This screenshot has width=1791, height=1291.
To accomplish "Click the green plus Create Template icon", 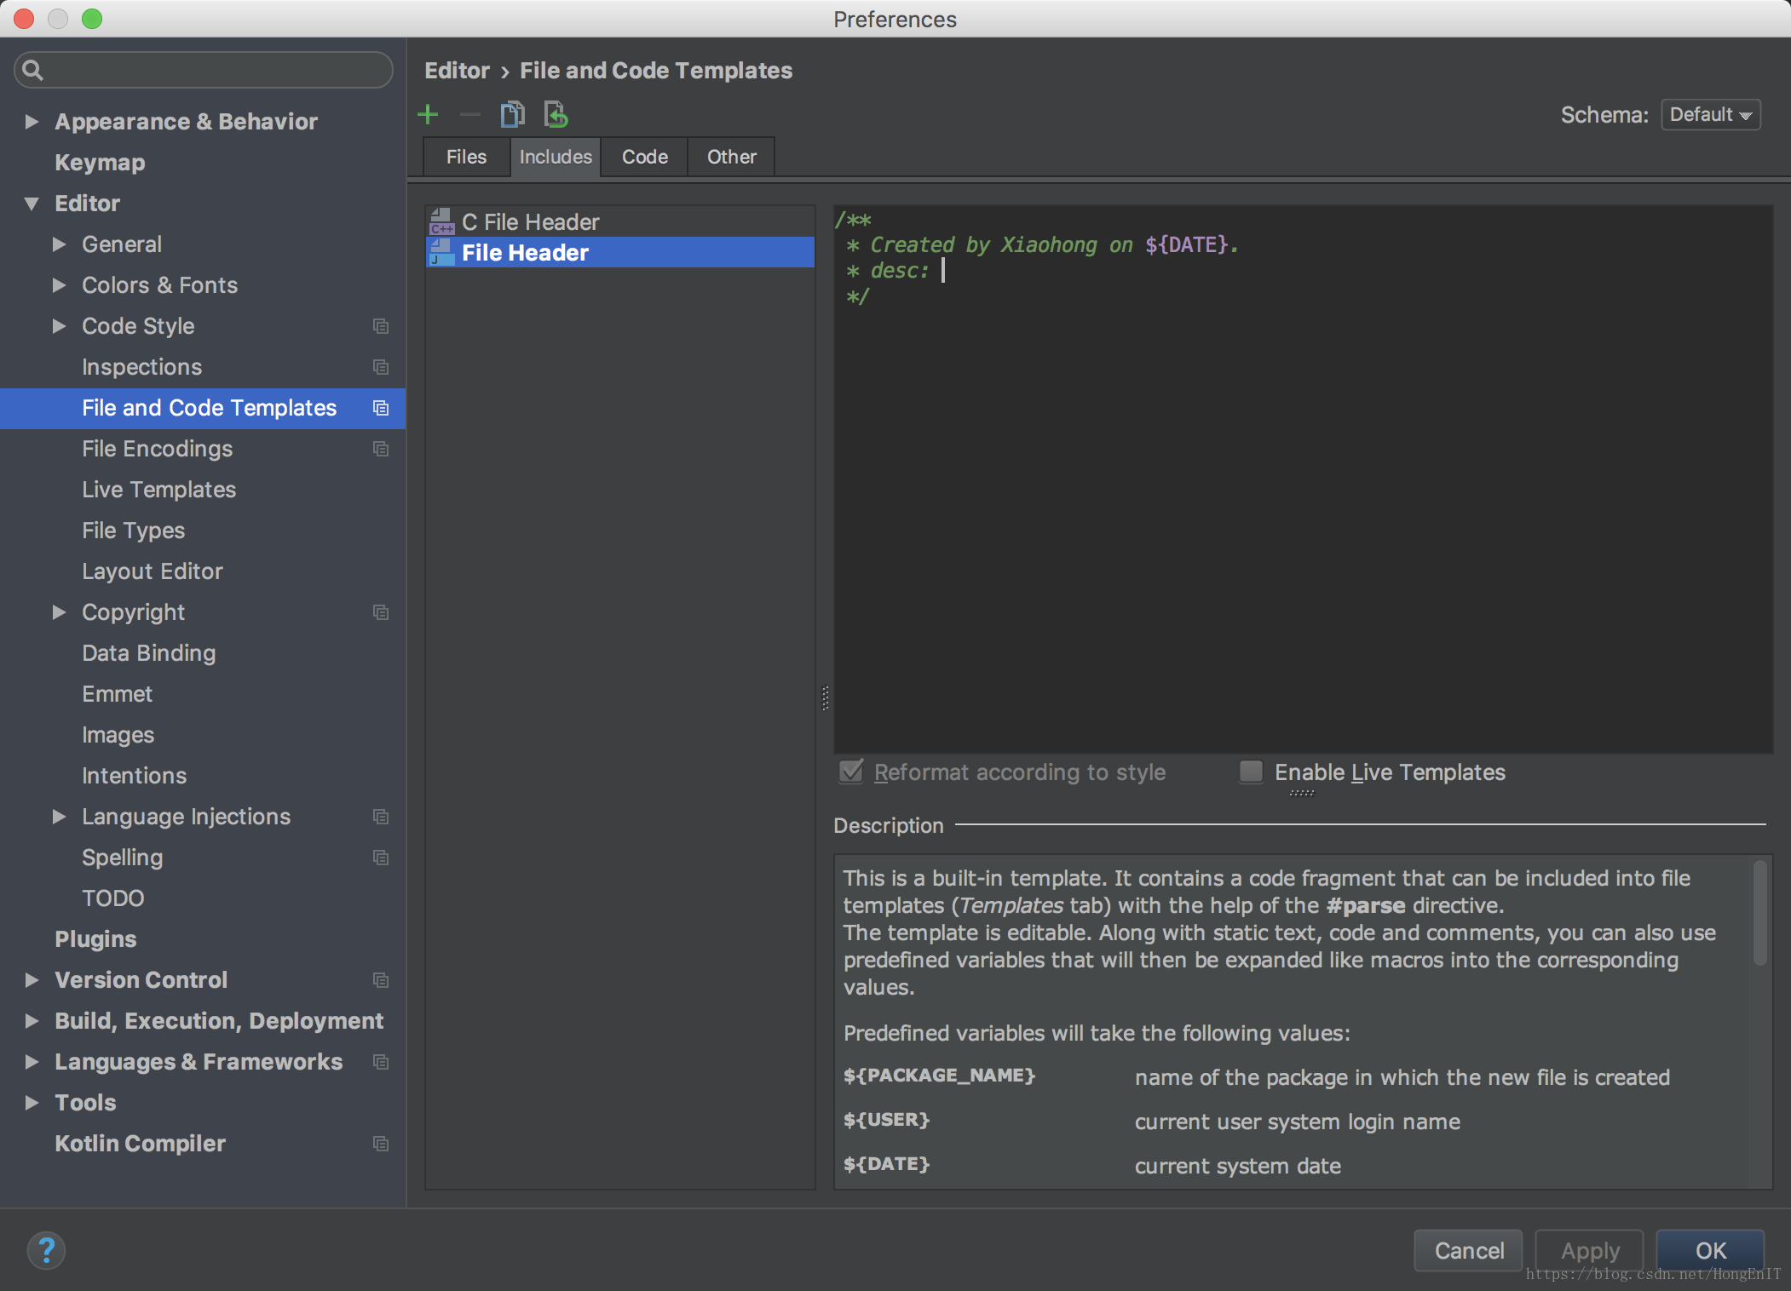I will [428, 114].
